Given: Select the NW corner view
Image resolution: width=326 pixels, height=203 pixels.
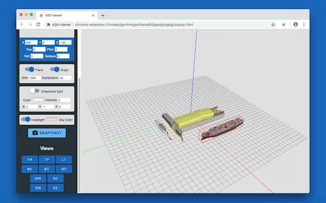Looking at the screenshot, I should click(38, 178).
